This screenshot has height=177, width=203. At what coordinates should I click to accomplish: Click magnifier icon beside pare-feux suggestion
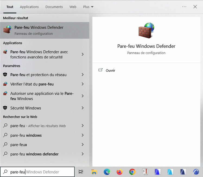[5, 144]
